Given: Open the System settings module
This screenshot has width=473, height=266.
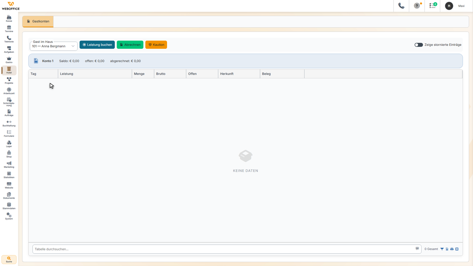Looking at the screenshot, I should tap(9, 216).
